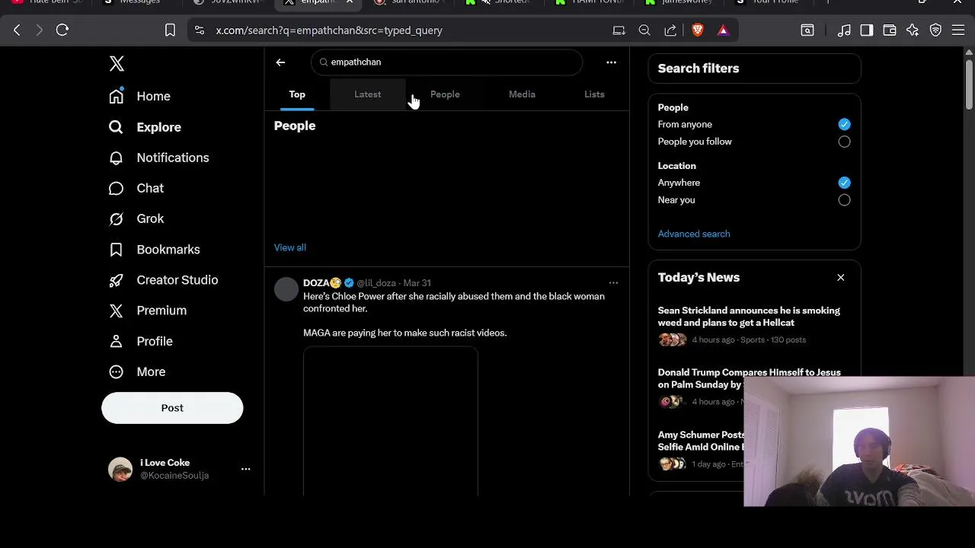The width and height of the screenshot is (975, 548).
Task: Open Brave VPN shield icon
Action: tap(935, 30)
